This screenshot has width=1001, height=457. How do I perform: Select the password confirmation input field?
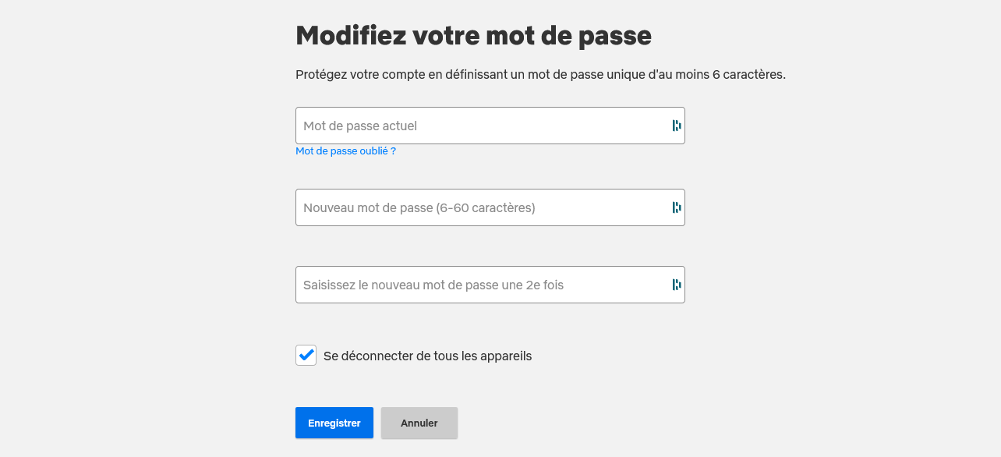[x=468, y=284]
